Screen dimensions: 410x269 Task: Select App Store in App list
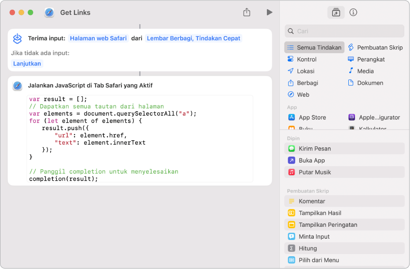pos(307,117)
